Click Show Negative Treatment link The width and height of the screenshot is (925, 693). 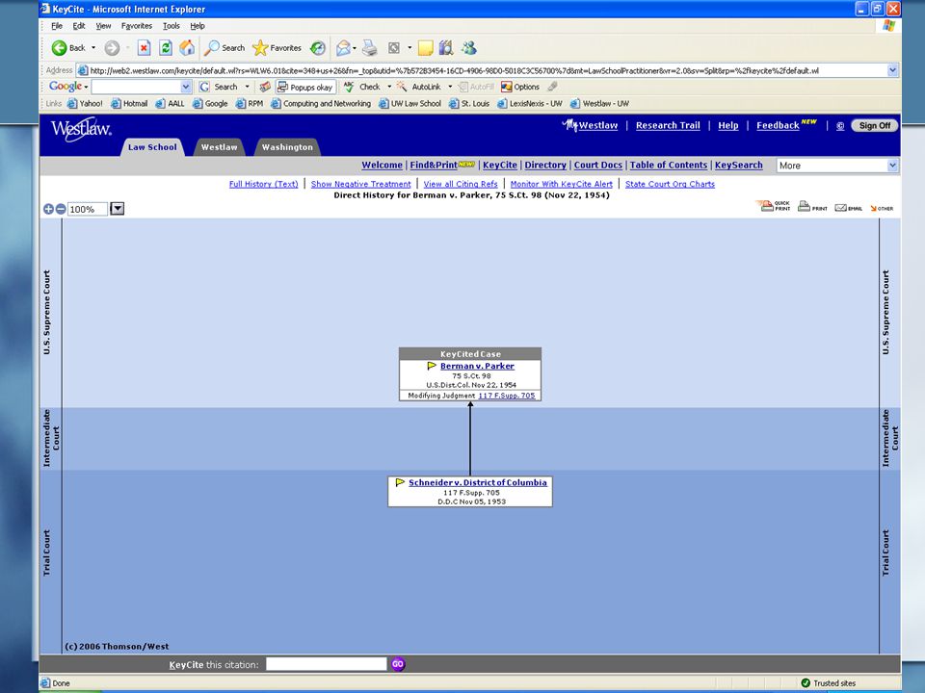361,184
